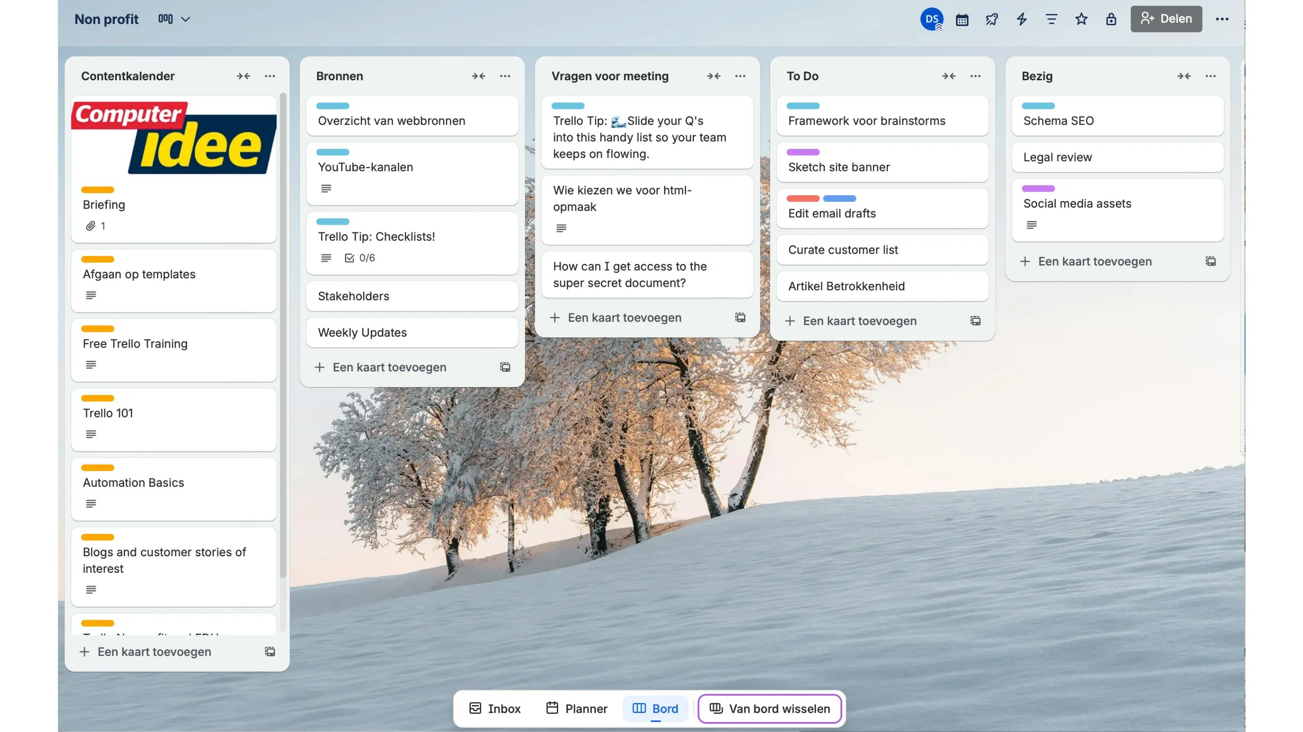Collapse the To Do list
The height and width of the screenshot is (732, 1303).
point(949,76)
